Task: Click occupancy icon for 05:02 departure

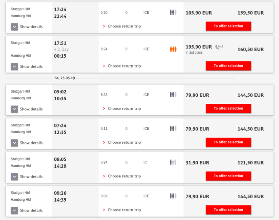Action: 173,95
